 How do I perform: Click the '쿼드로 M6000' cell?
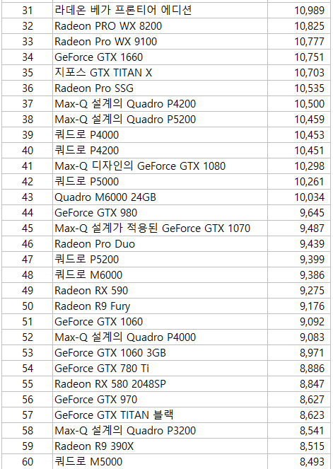(160, 275)
